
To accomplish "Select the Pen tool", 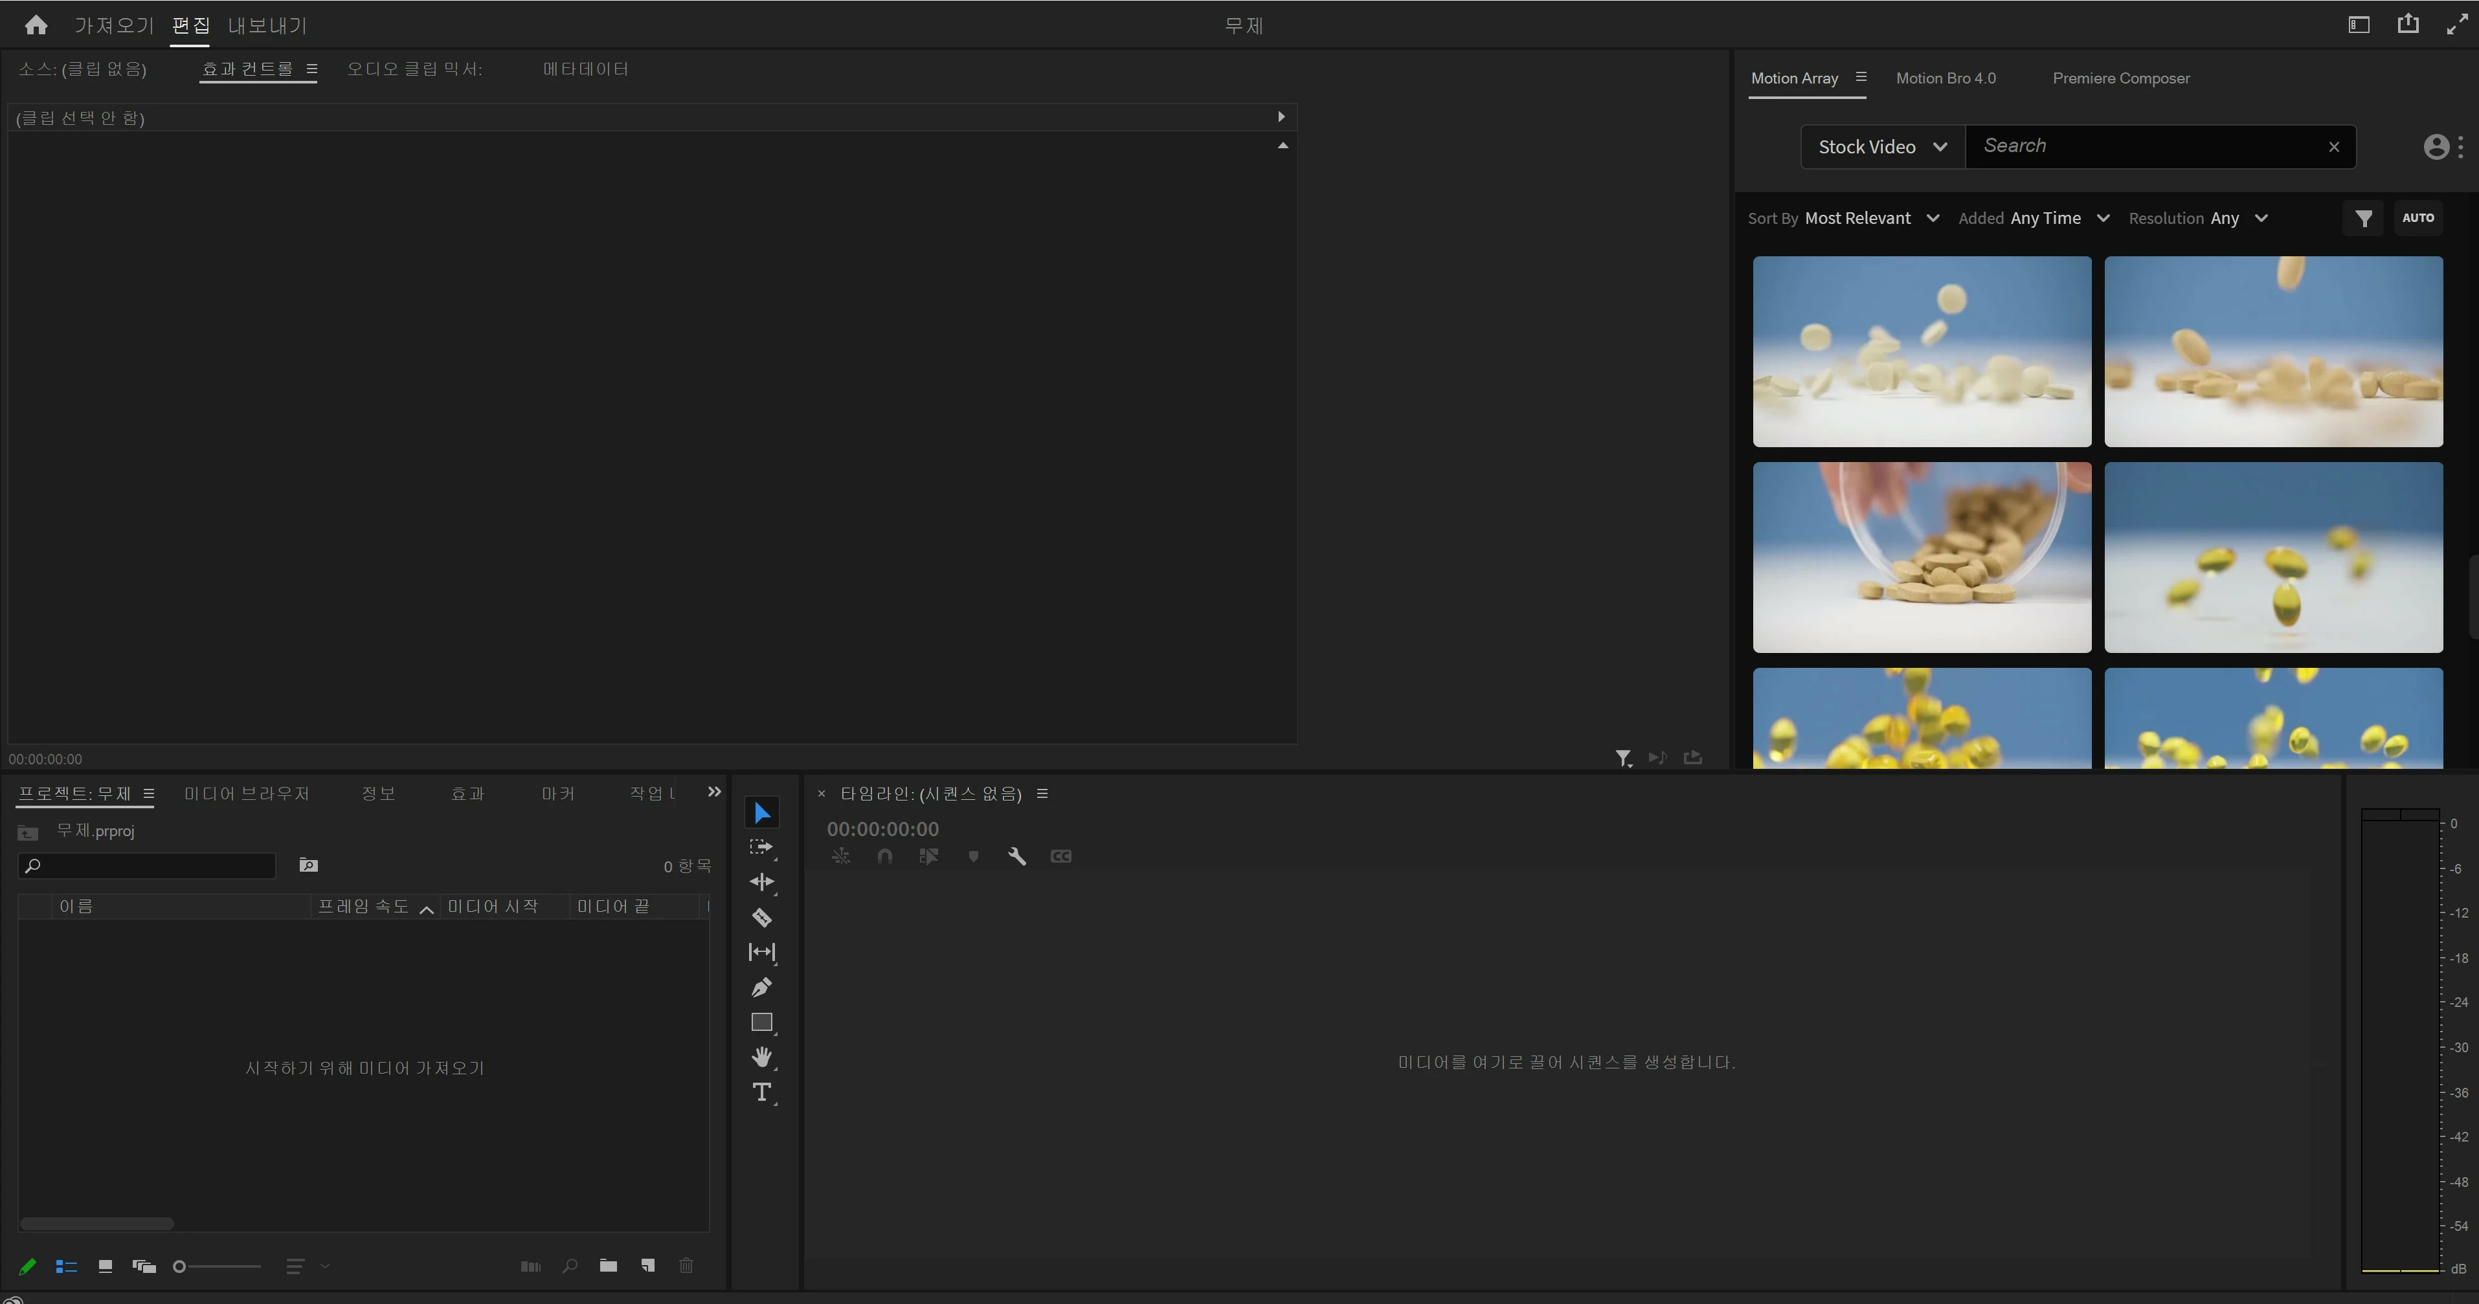I will coord(761,988).
